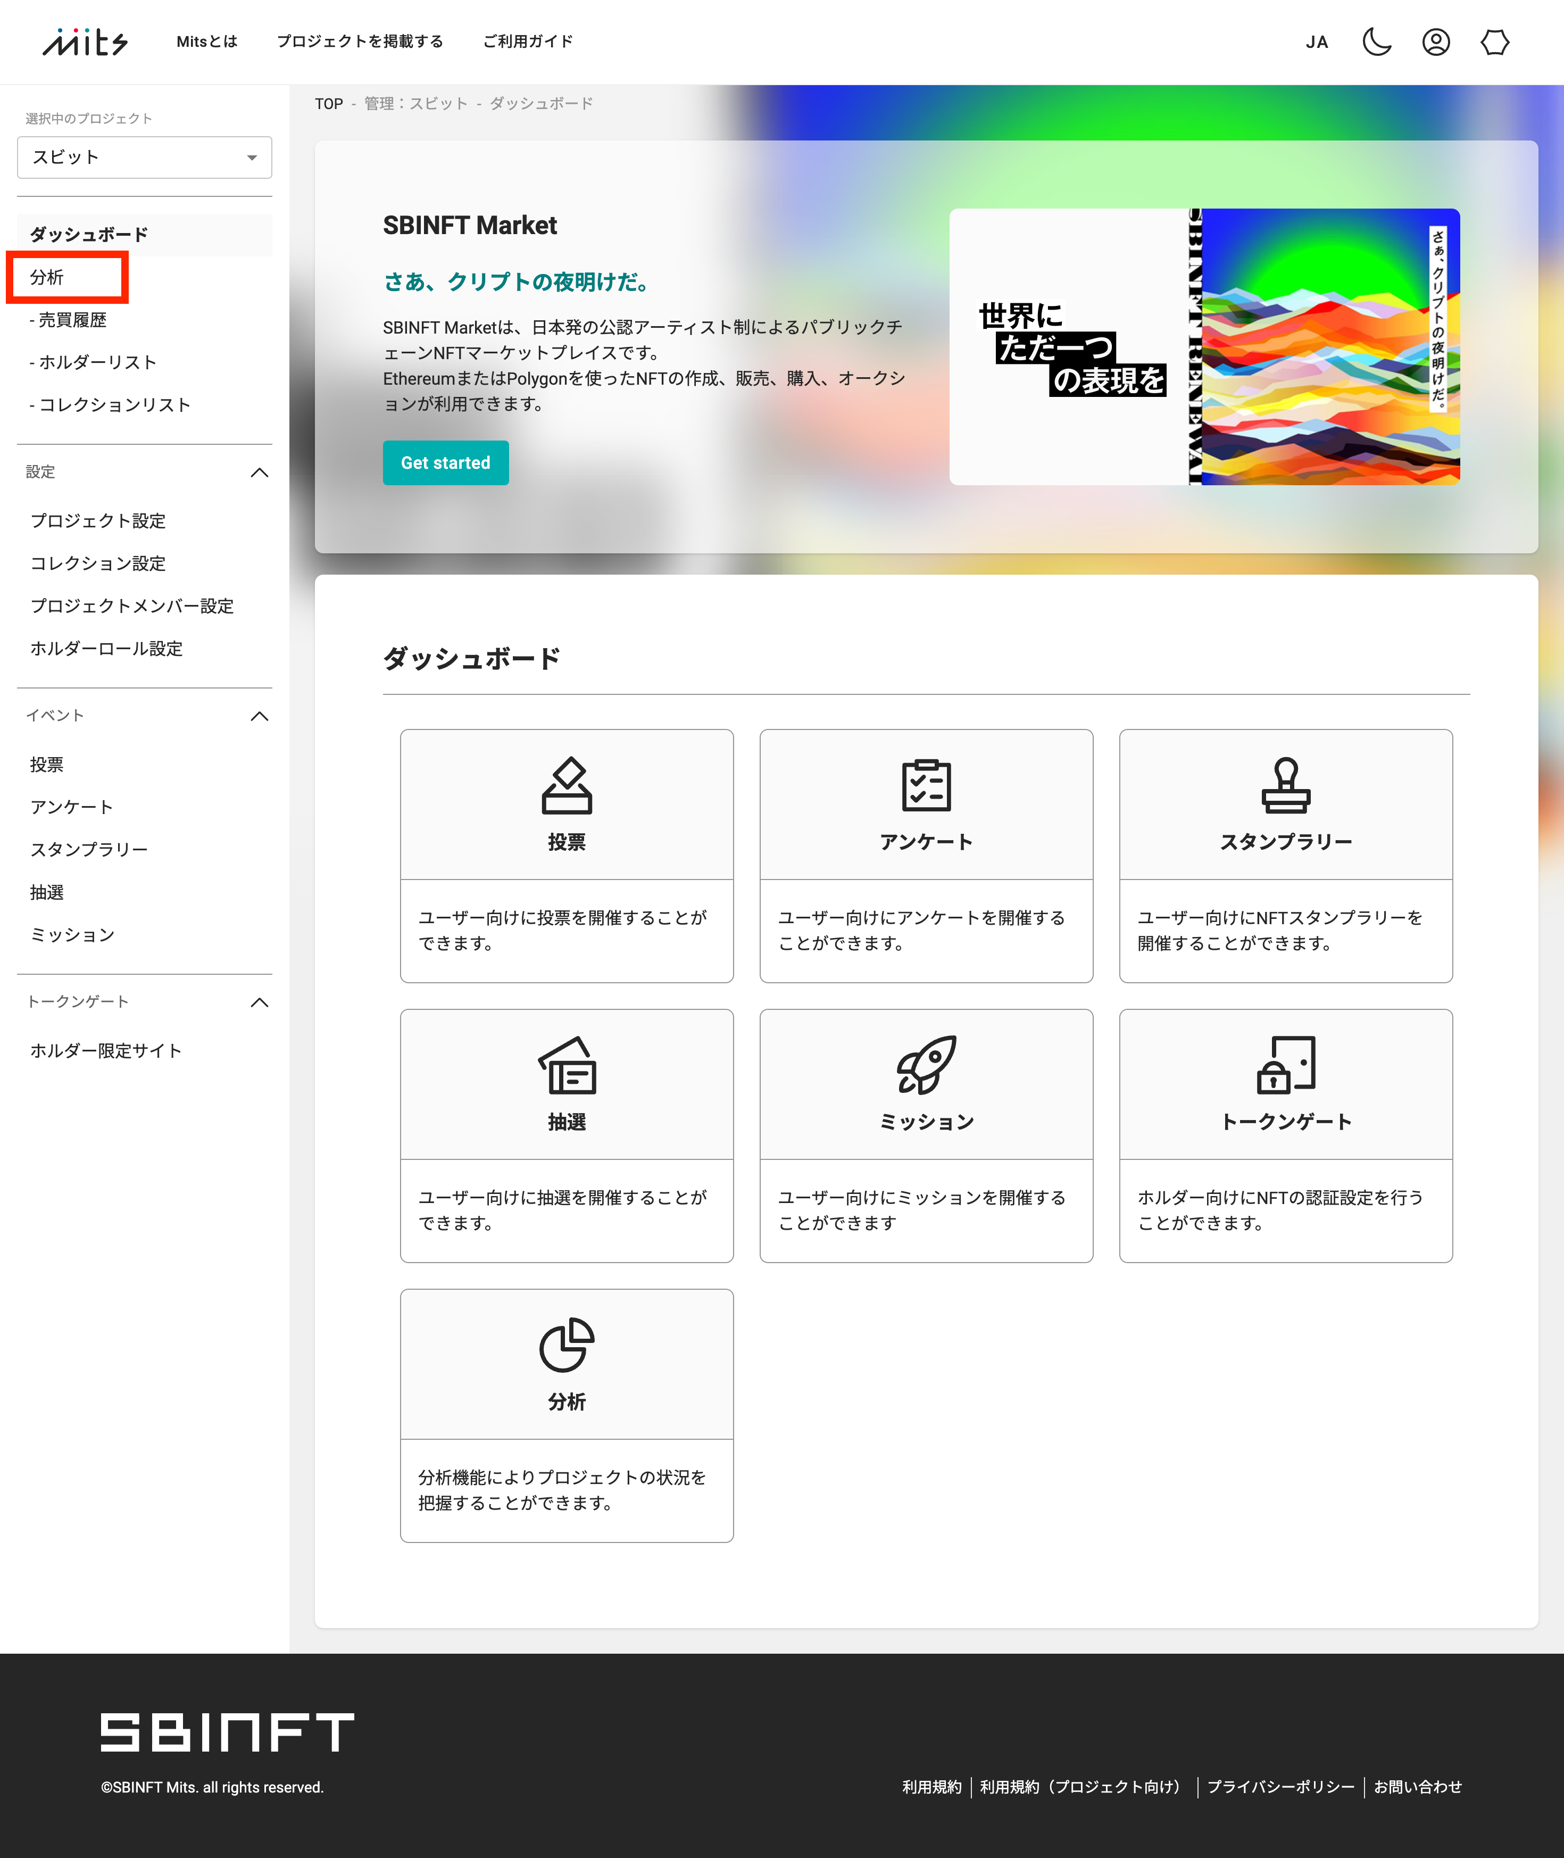
Task: Open the スタンプラリー card title
Action: 1286,842
